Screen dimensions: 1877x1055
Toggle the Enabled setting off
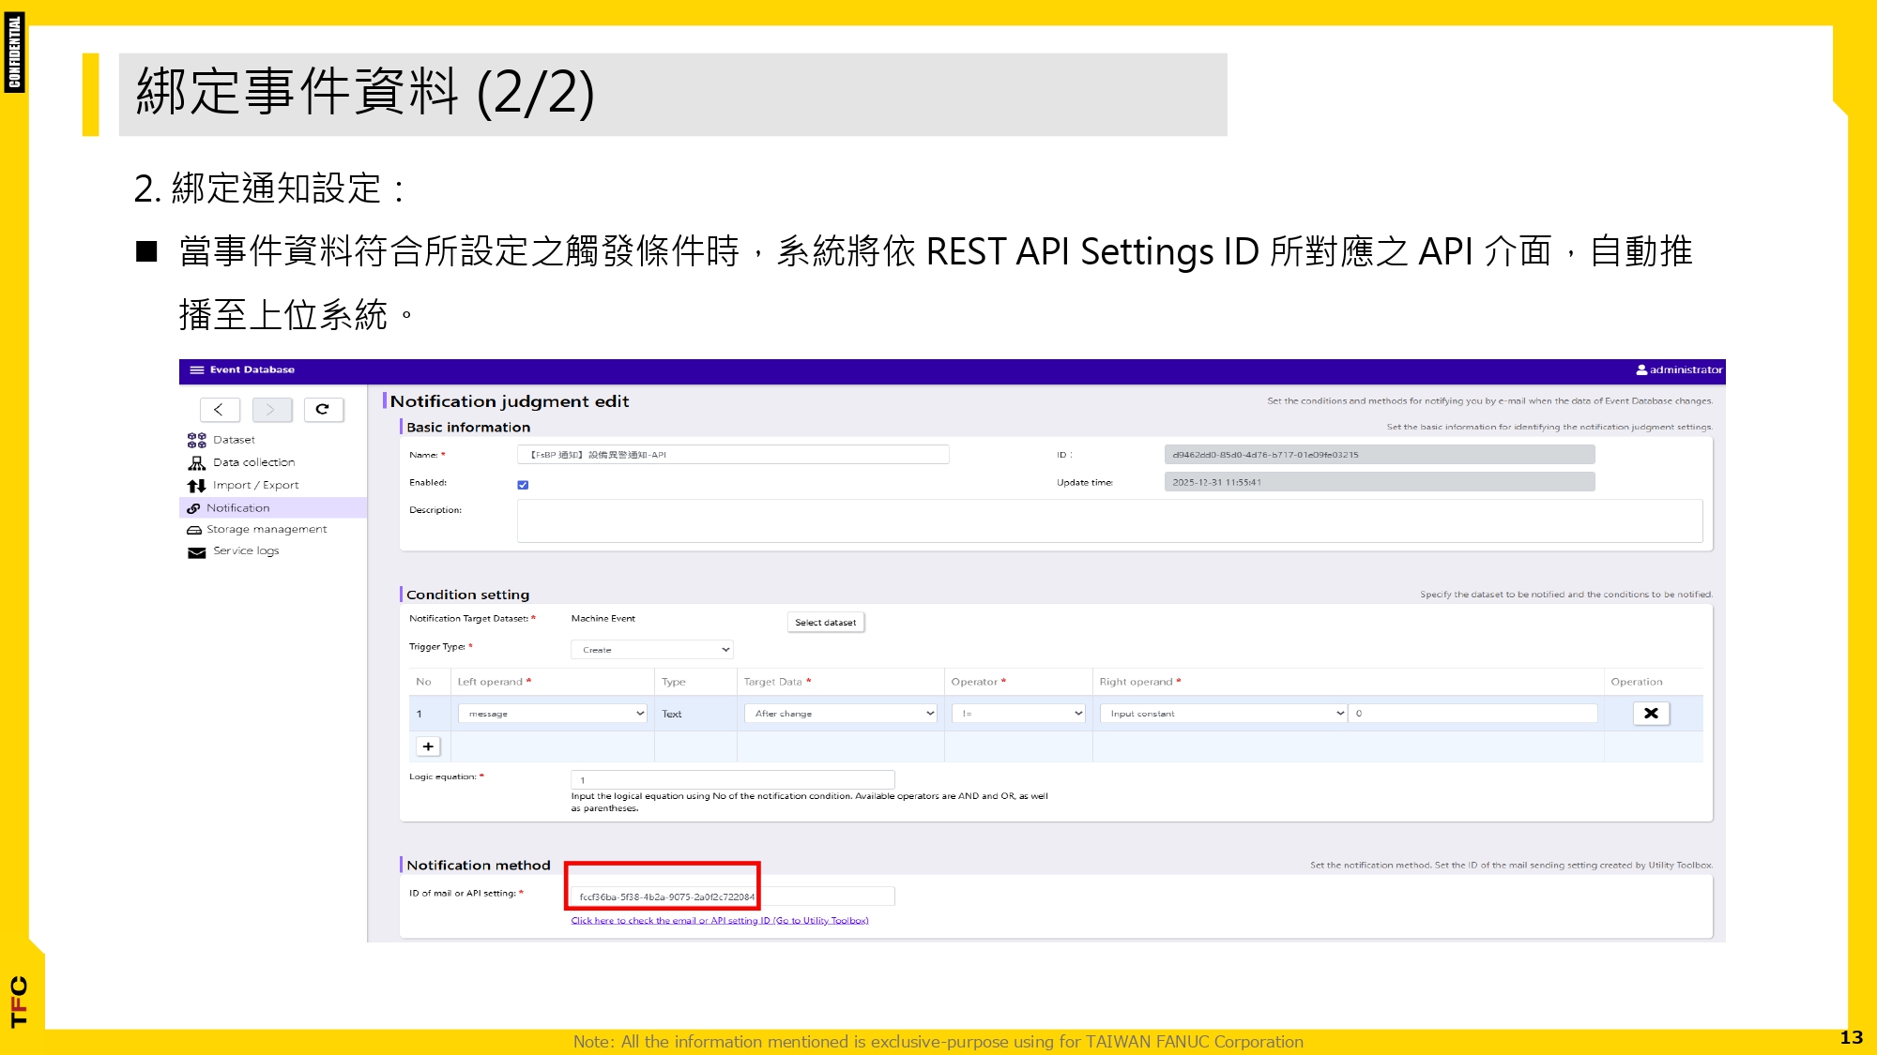tap(524, 484)
